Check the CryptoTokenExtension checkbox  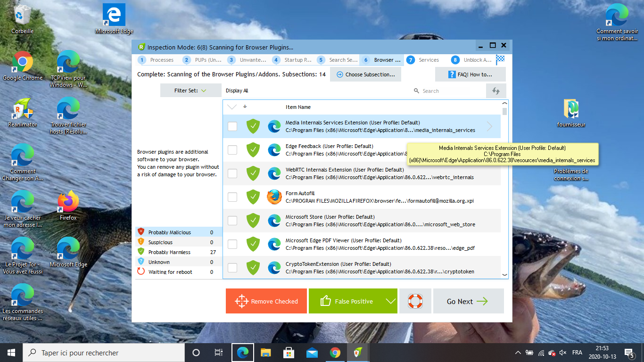pyautogui.click(x=232, y=268)
